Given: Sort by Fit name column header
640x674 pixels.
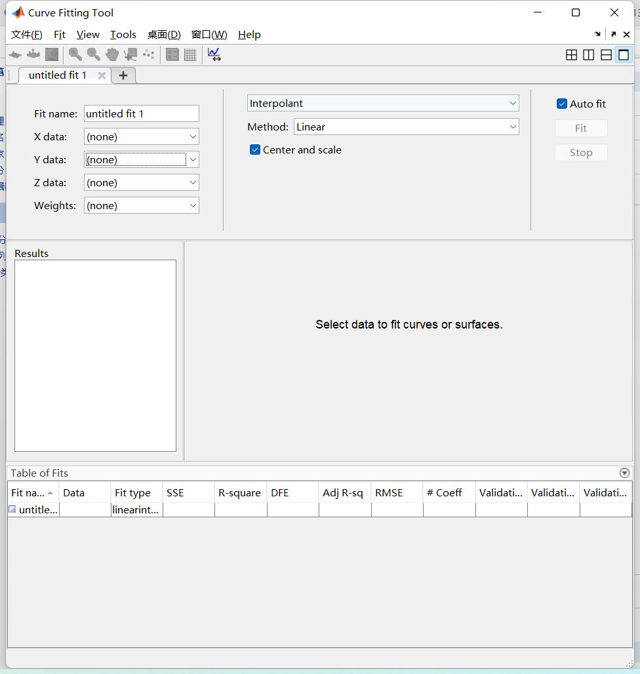Looking at the screenshot, I should point(33,492).
